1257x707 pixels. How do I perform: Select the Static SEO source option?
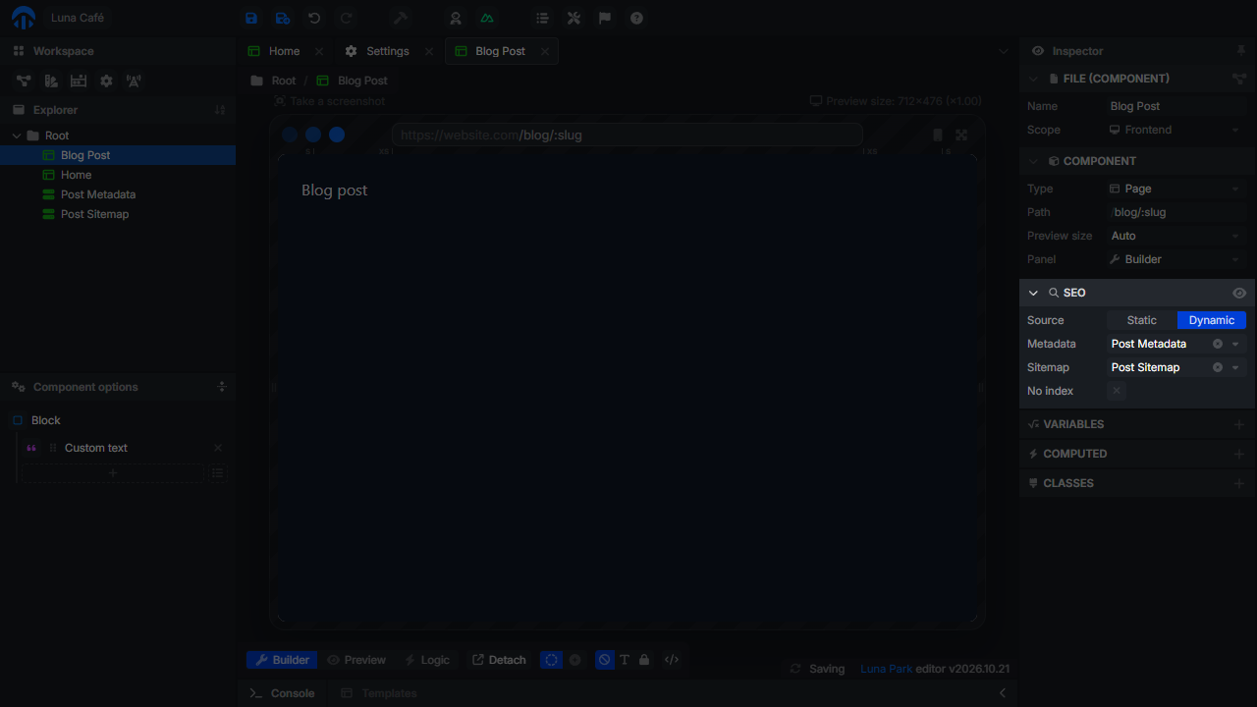pos(1142,320)
